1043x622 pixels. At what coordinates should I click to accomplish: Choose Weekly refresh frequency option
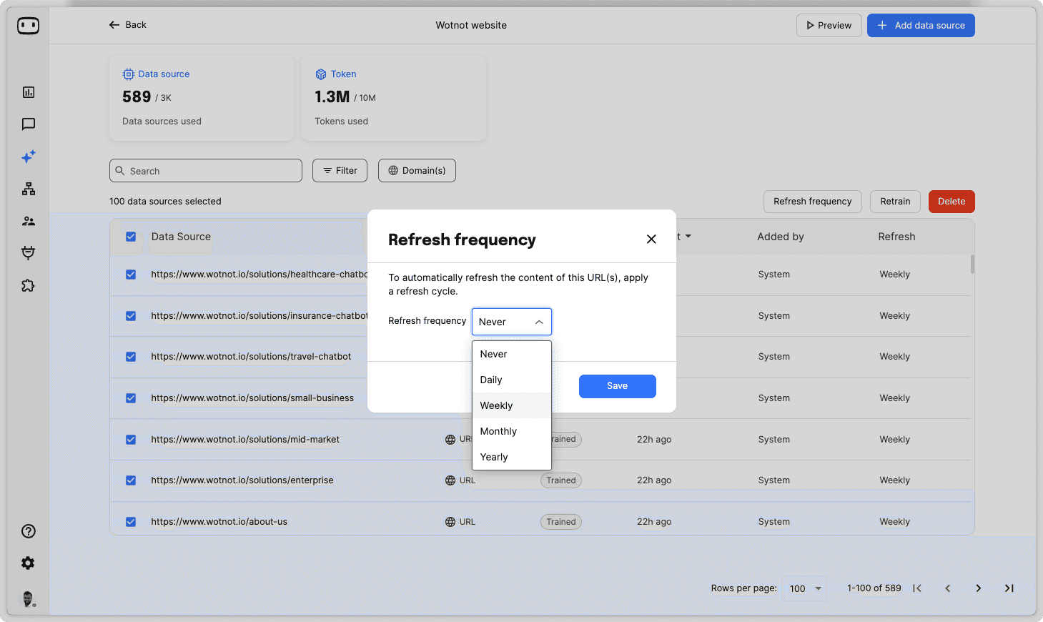[512, 405]
